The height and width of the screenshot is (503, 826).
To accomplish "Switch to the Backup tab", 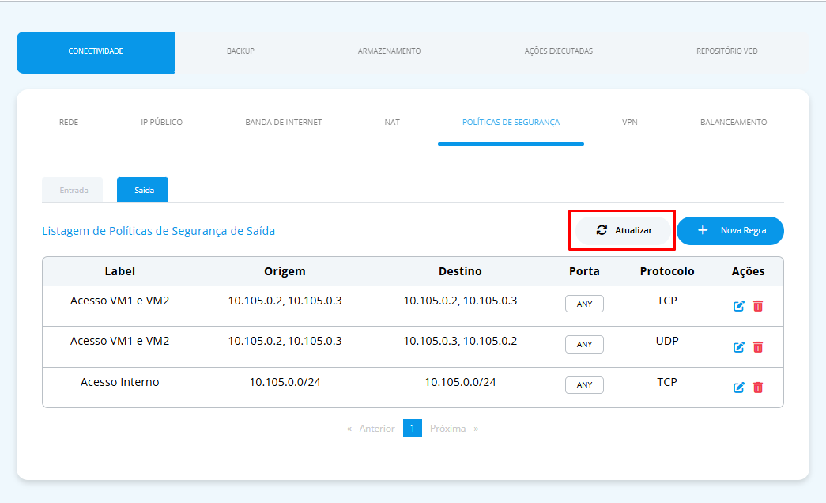I will pyautogui.click(x=240, y=51).
